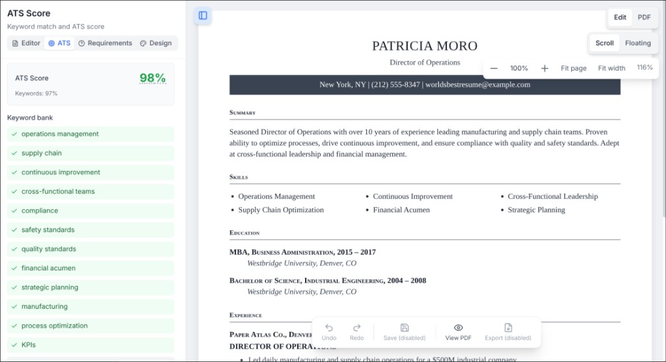The image size is (666, 362).
Task: Click the Skills section heading
Action: 239,177
